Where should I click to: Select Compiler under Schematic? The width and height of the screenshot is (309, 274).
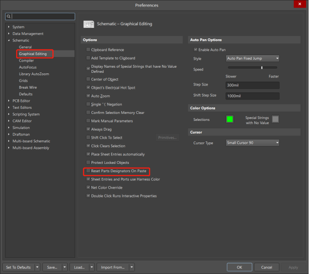coord(26,61)
